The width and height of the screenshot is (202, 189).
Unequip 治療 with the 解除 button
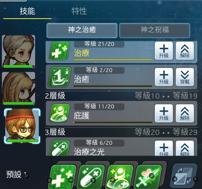(185, 51)
